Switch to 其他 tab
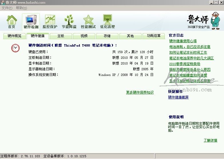This screenshot has width=224, height=159. (x=130, y=36)
